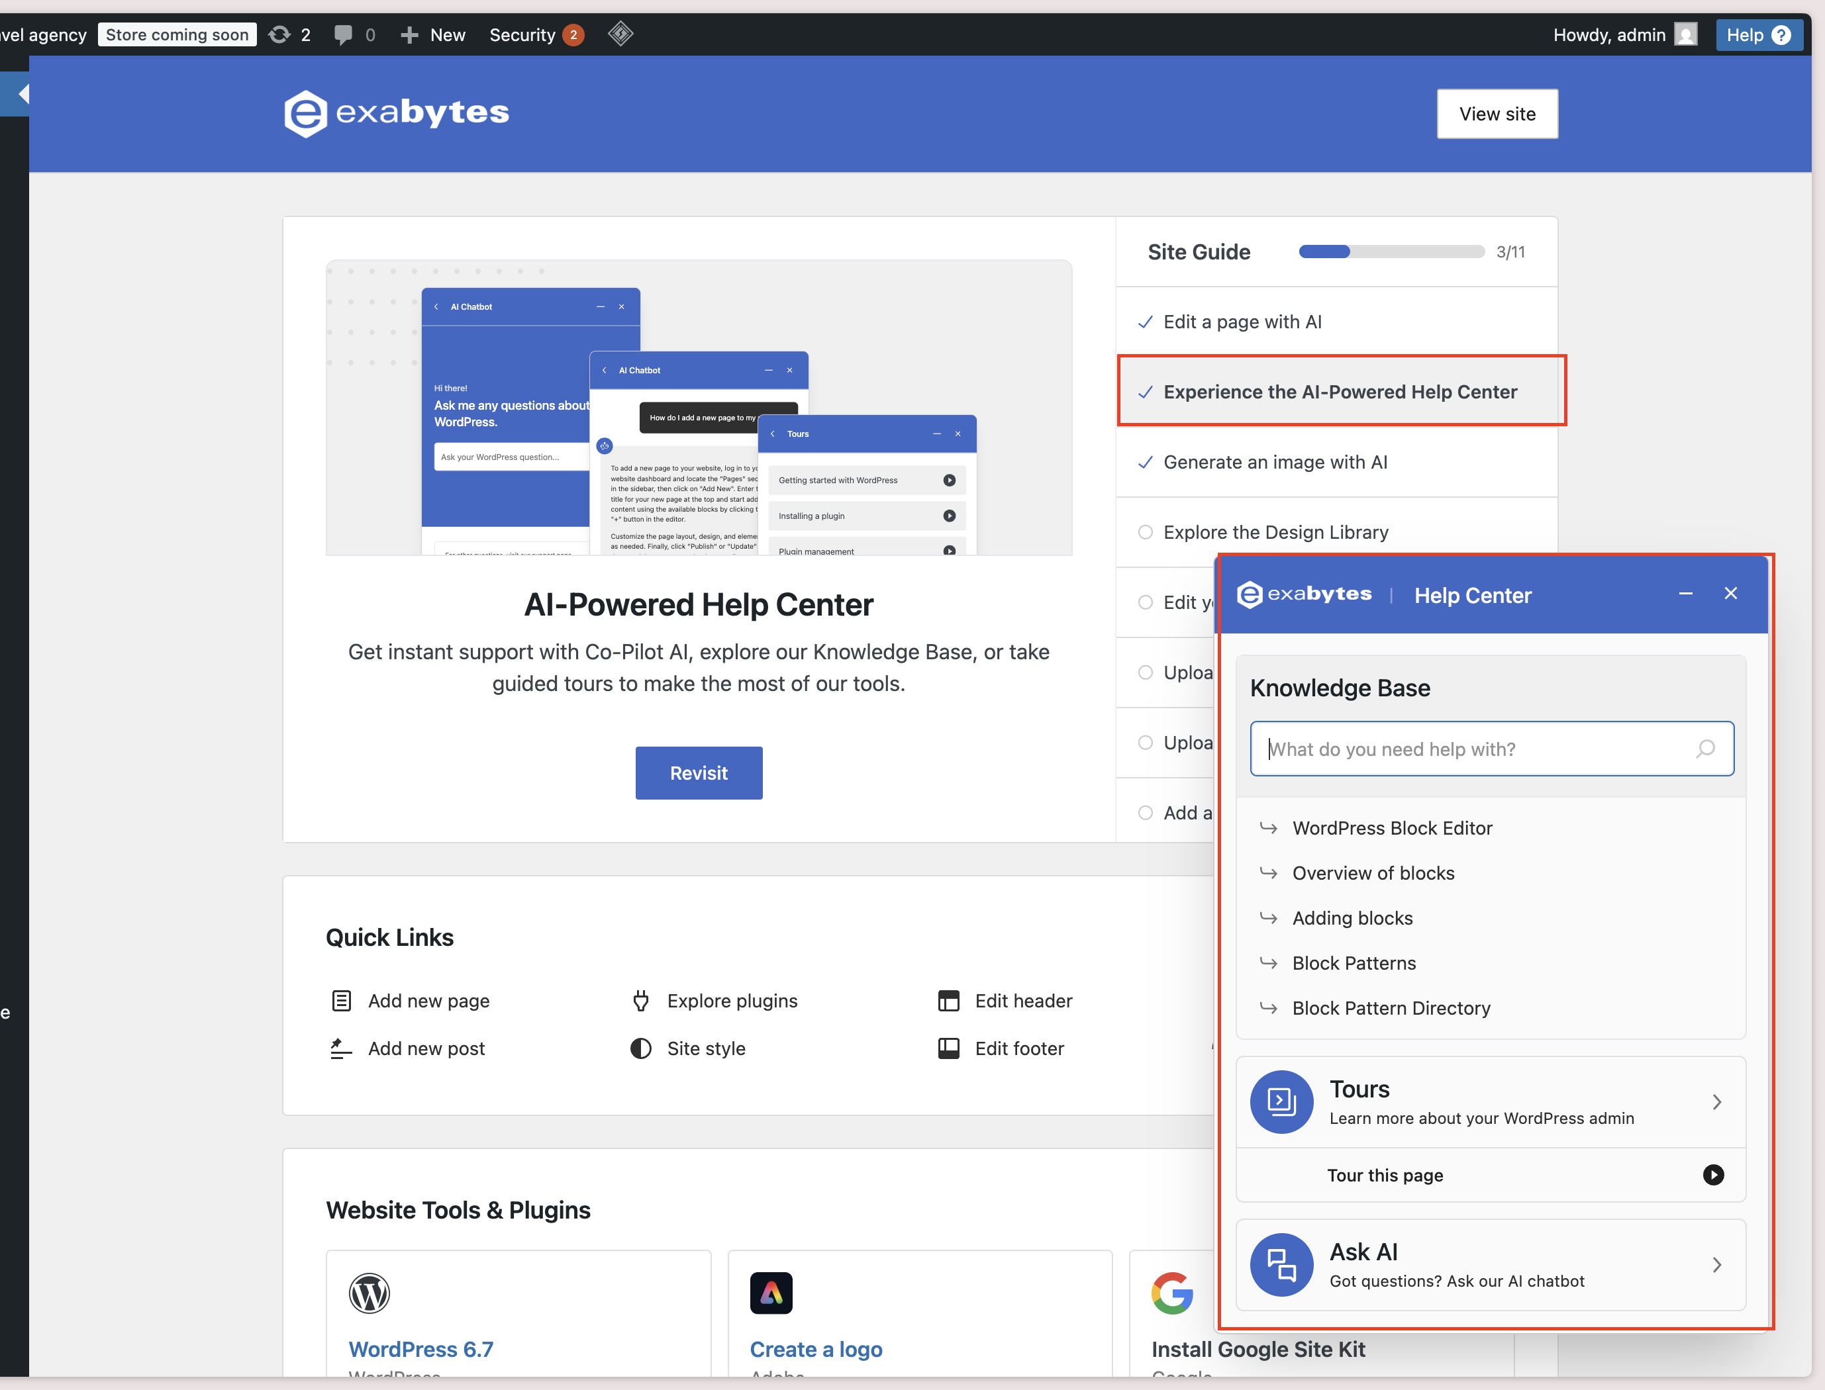1825x1390 pixels.
Task: Select the Edit a page with AI step
Action: pos(1242,322)
